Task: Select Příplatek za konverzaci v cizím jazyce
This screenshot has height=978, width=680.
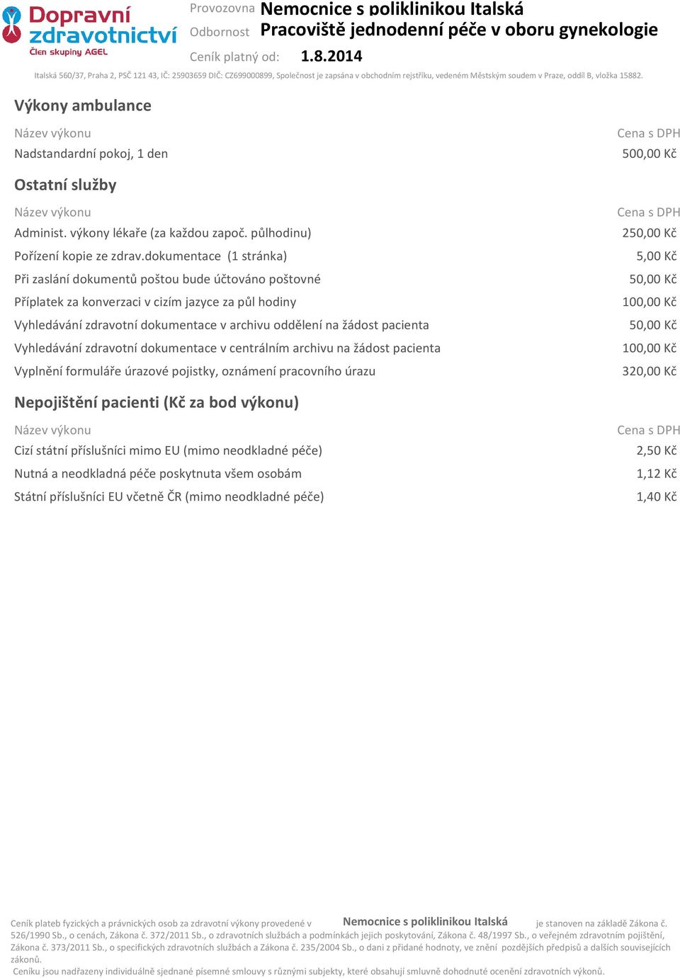Action: pos(155,302)
